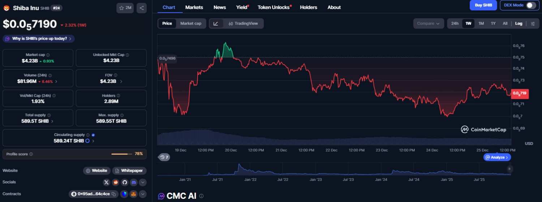Screen dimensions: 542x202
Task: Open the Chart tab
Action: tap(169, 7)
